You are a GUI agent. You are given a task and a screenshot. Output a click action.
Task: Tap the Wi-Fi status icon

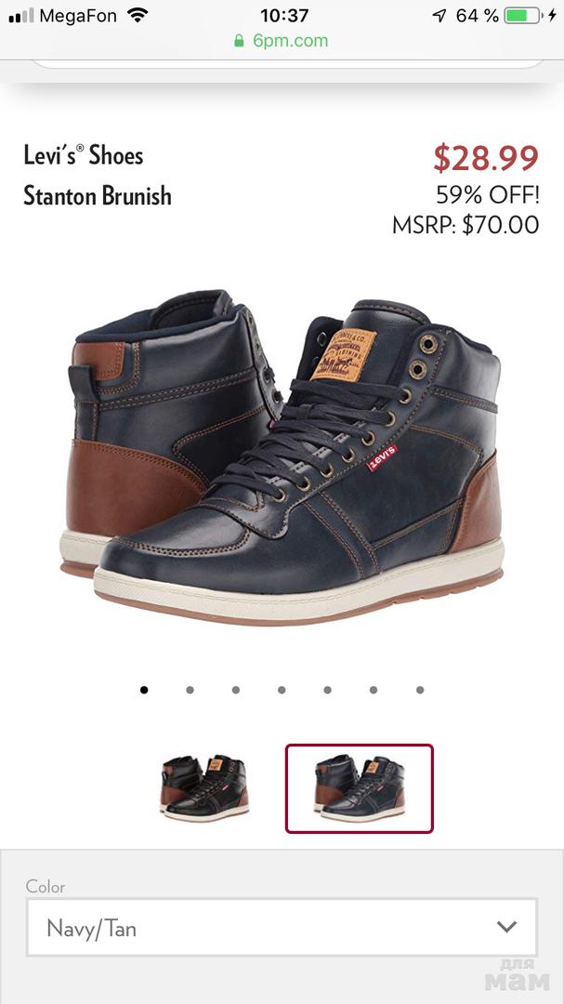coord(137,15)
